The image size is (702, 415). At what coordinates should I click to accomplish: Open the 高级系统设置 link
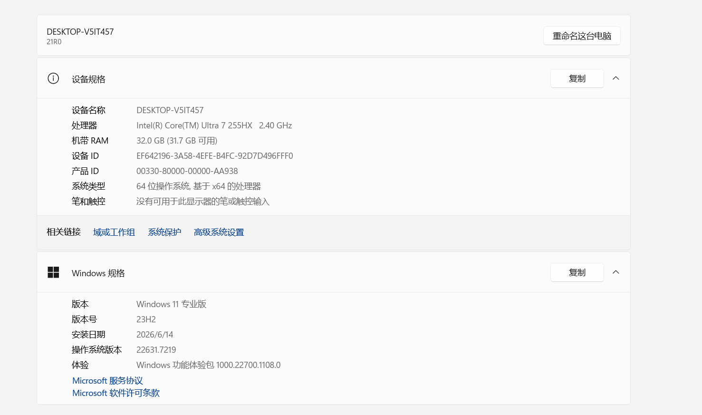(219, 232)
